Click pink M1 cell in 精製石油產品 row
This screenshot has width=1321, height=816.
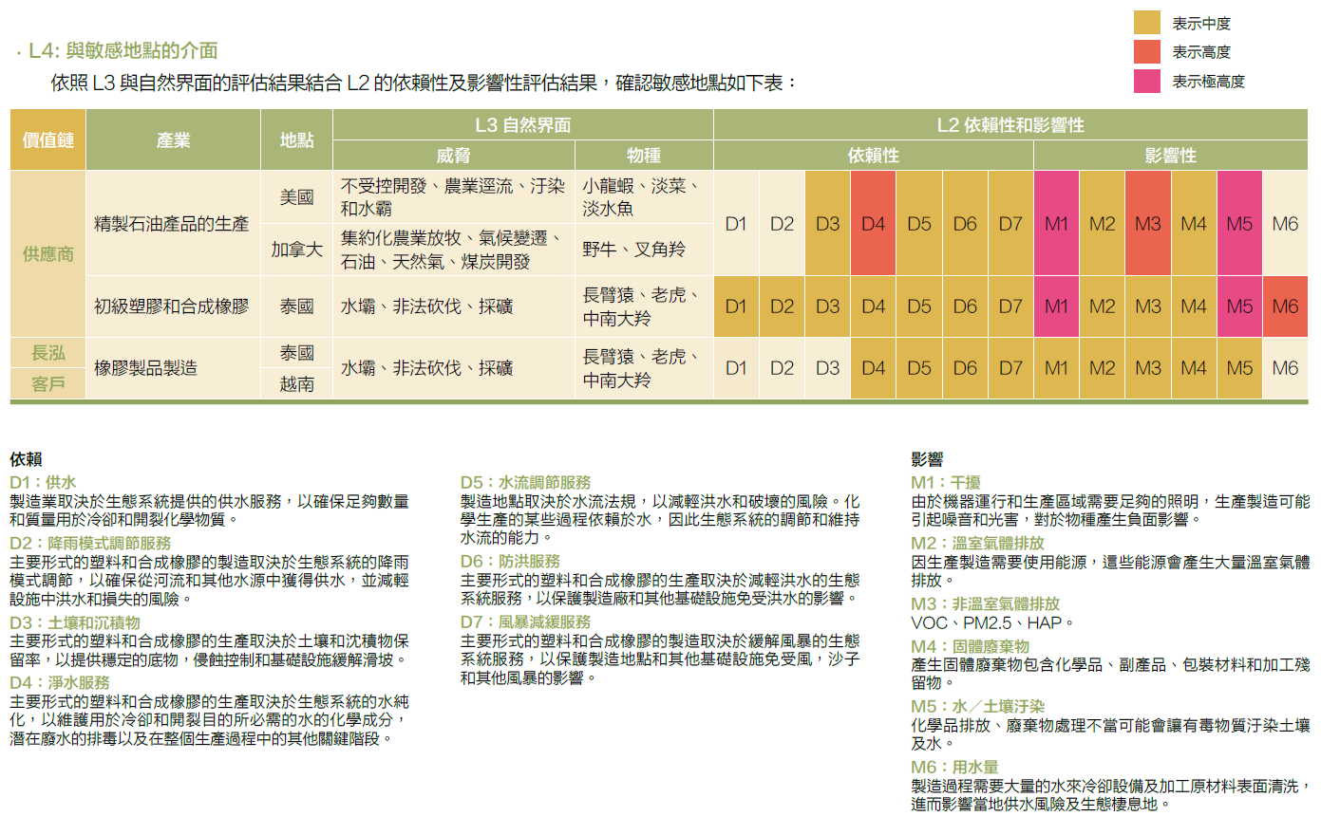coord(1057,224)
